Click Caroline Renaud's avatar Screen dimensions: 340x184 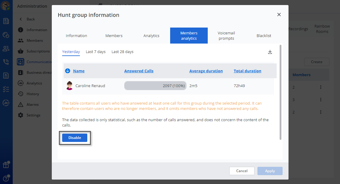point(69,86)
